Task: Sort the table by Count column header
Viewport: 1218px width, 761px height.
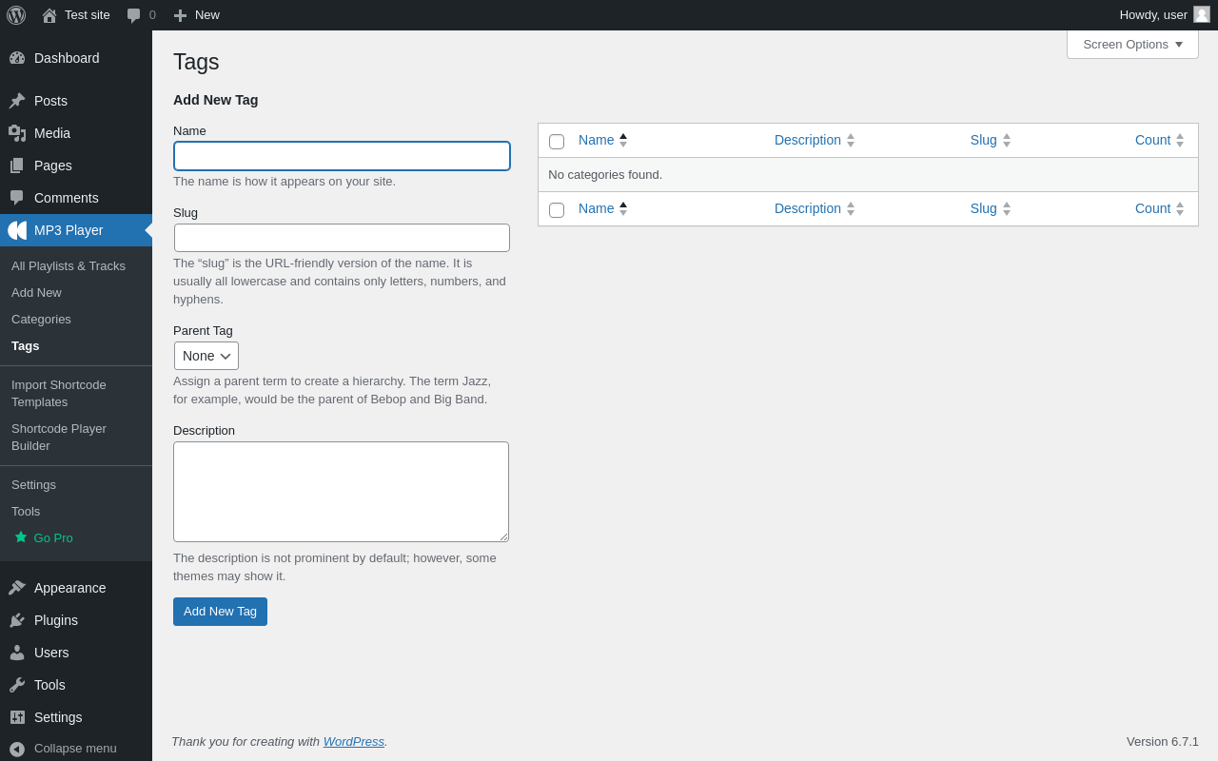Action: [1152, 140]
